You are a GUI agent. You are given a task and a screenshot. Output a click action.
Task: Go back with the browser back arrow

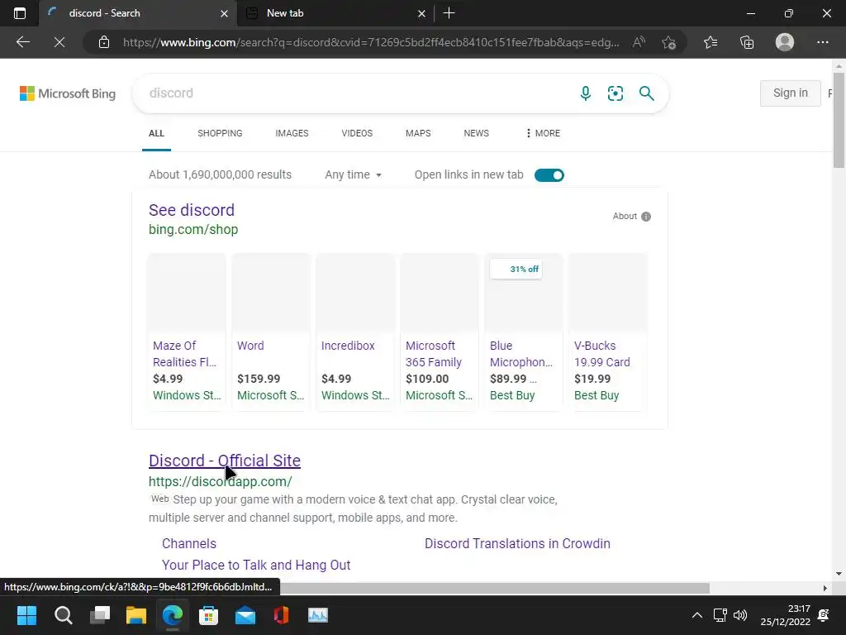[23, 42]
